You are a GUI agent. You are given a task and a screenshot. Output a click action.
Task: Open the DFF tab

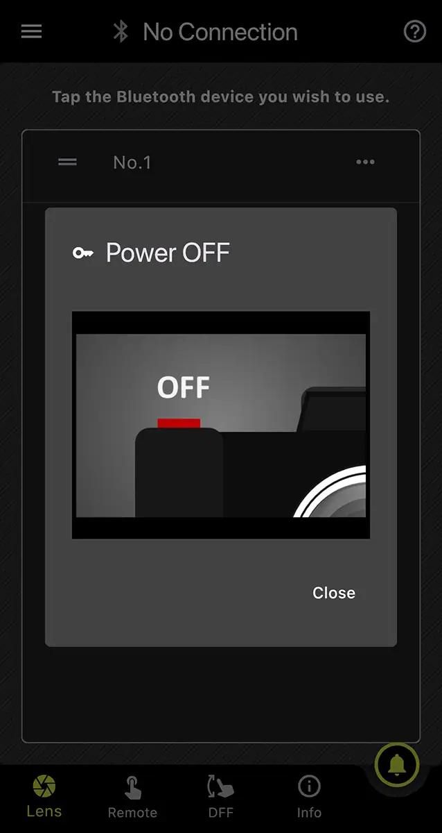221,797
